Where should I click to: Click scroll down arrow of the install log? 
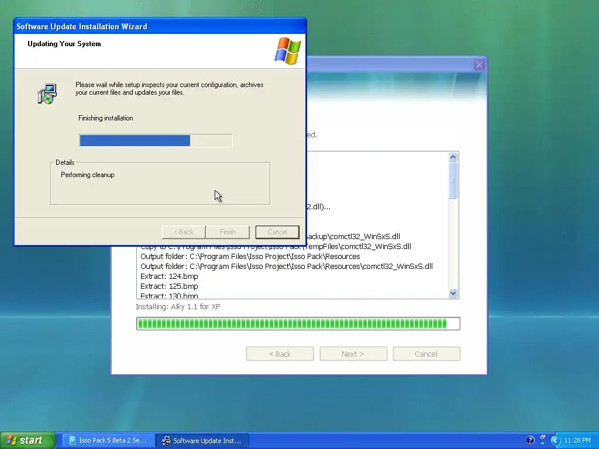point(453,293)
